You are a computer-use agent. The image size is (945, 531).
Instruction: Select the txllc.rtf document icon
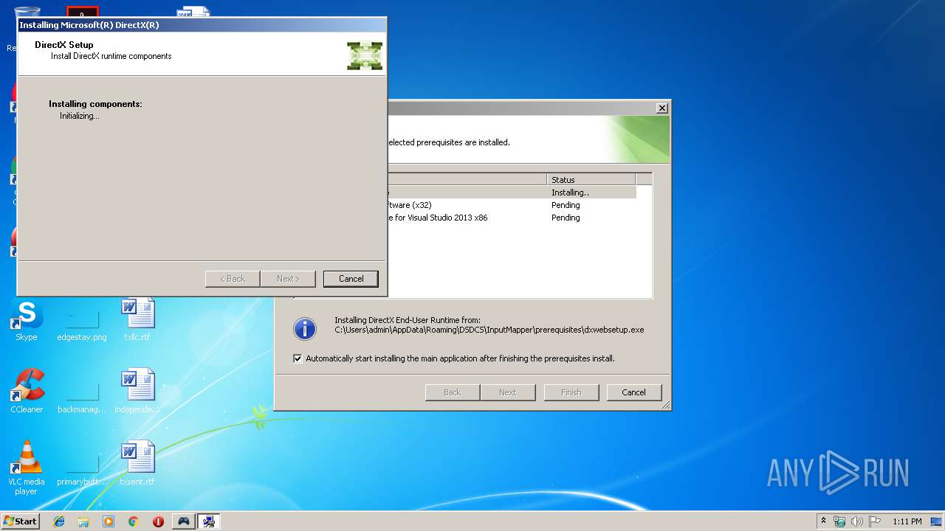[137, 319]
